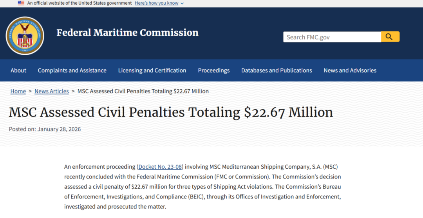The width and height of the screenshot is (423, 218).
Task: Click the Federal Maritime Commission seal logo
Action: point(25,36)
